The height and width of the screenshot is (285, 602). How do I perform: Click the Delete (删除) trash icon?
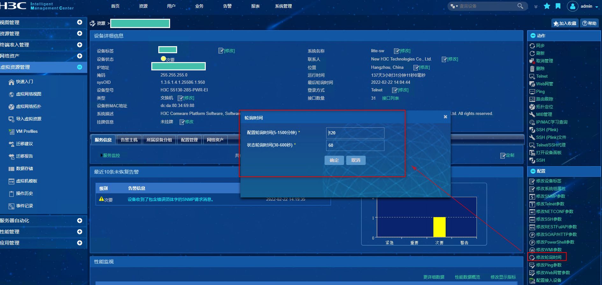click(x=532, y=69)
